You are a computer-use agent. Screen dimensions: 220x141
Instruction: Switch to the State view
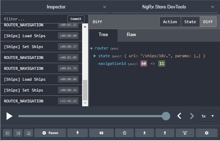click(190, 22)
